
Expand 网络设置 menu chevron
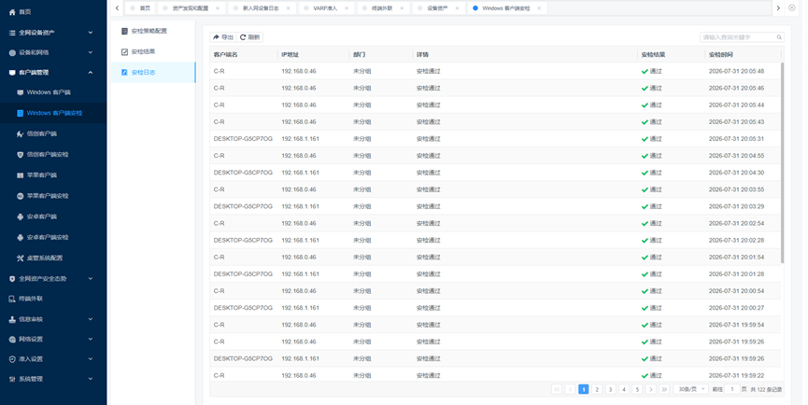pos(91,339)
